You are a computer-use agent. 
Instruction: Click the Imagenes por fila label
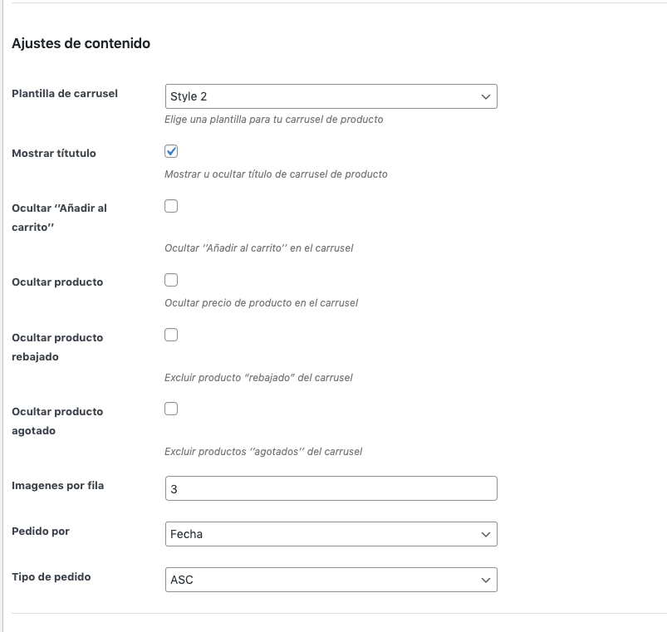click(58, 486)
